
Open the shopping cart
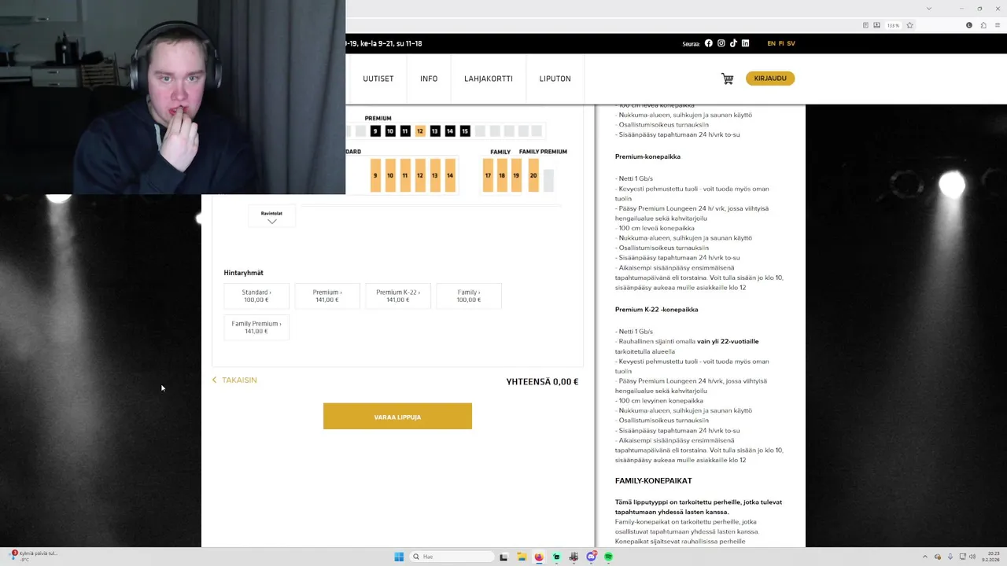728,79
